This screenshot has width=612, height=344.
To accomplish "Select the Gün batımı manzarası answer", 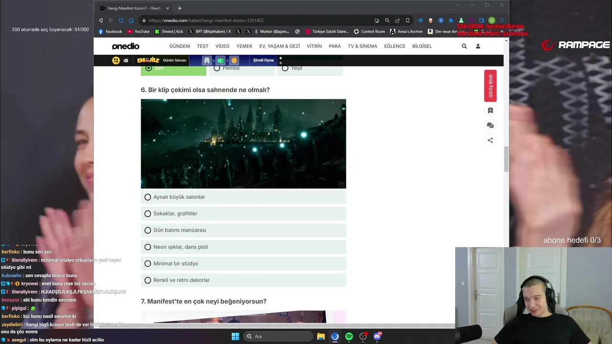I will [x=243, y=230].
